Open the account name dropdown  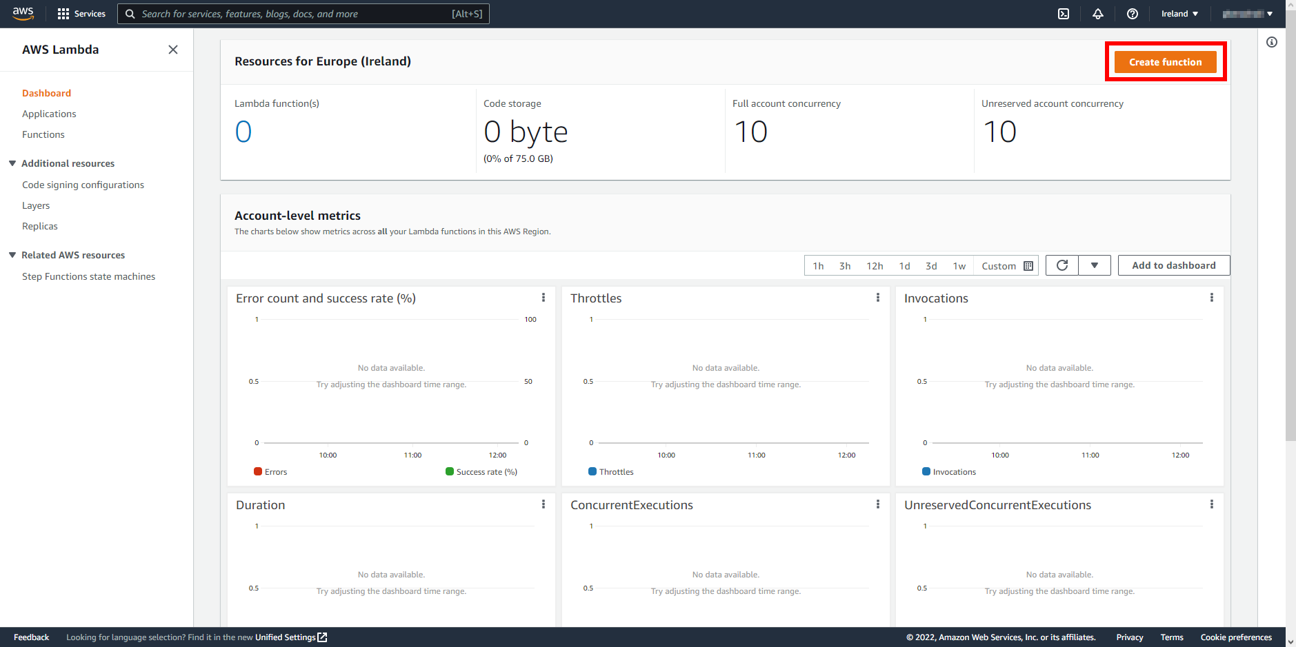click(x=1246, y=14)
